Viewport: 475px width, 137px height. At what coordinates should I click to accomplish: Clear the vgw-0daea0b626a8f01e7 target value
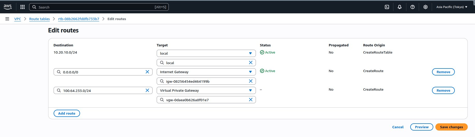tap(250, 100)
